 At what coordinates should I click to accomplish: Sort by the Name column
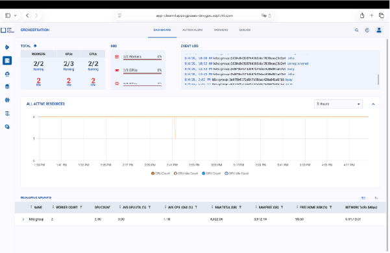tap(31, 207)
